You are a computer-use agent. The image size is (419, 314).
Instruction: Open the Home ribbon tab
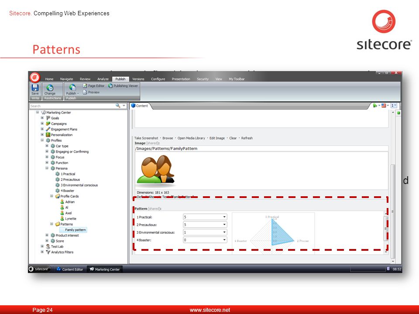coord(49,79)
